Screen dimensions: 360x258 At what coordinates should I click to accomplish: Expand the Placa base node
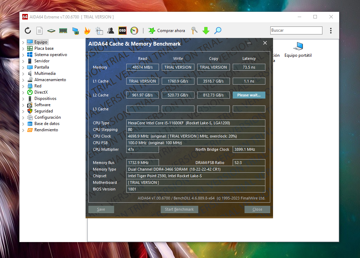[23, 48]
